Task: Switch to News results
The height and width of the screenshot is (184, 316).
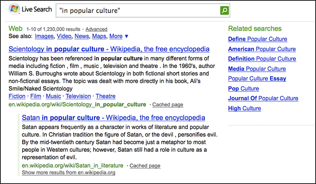Action: 82,36
